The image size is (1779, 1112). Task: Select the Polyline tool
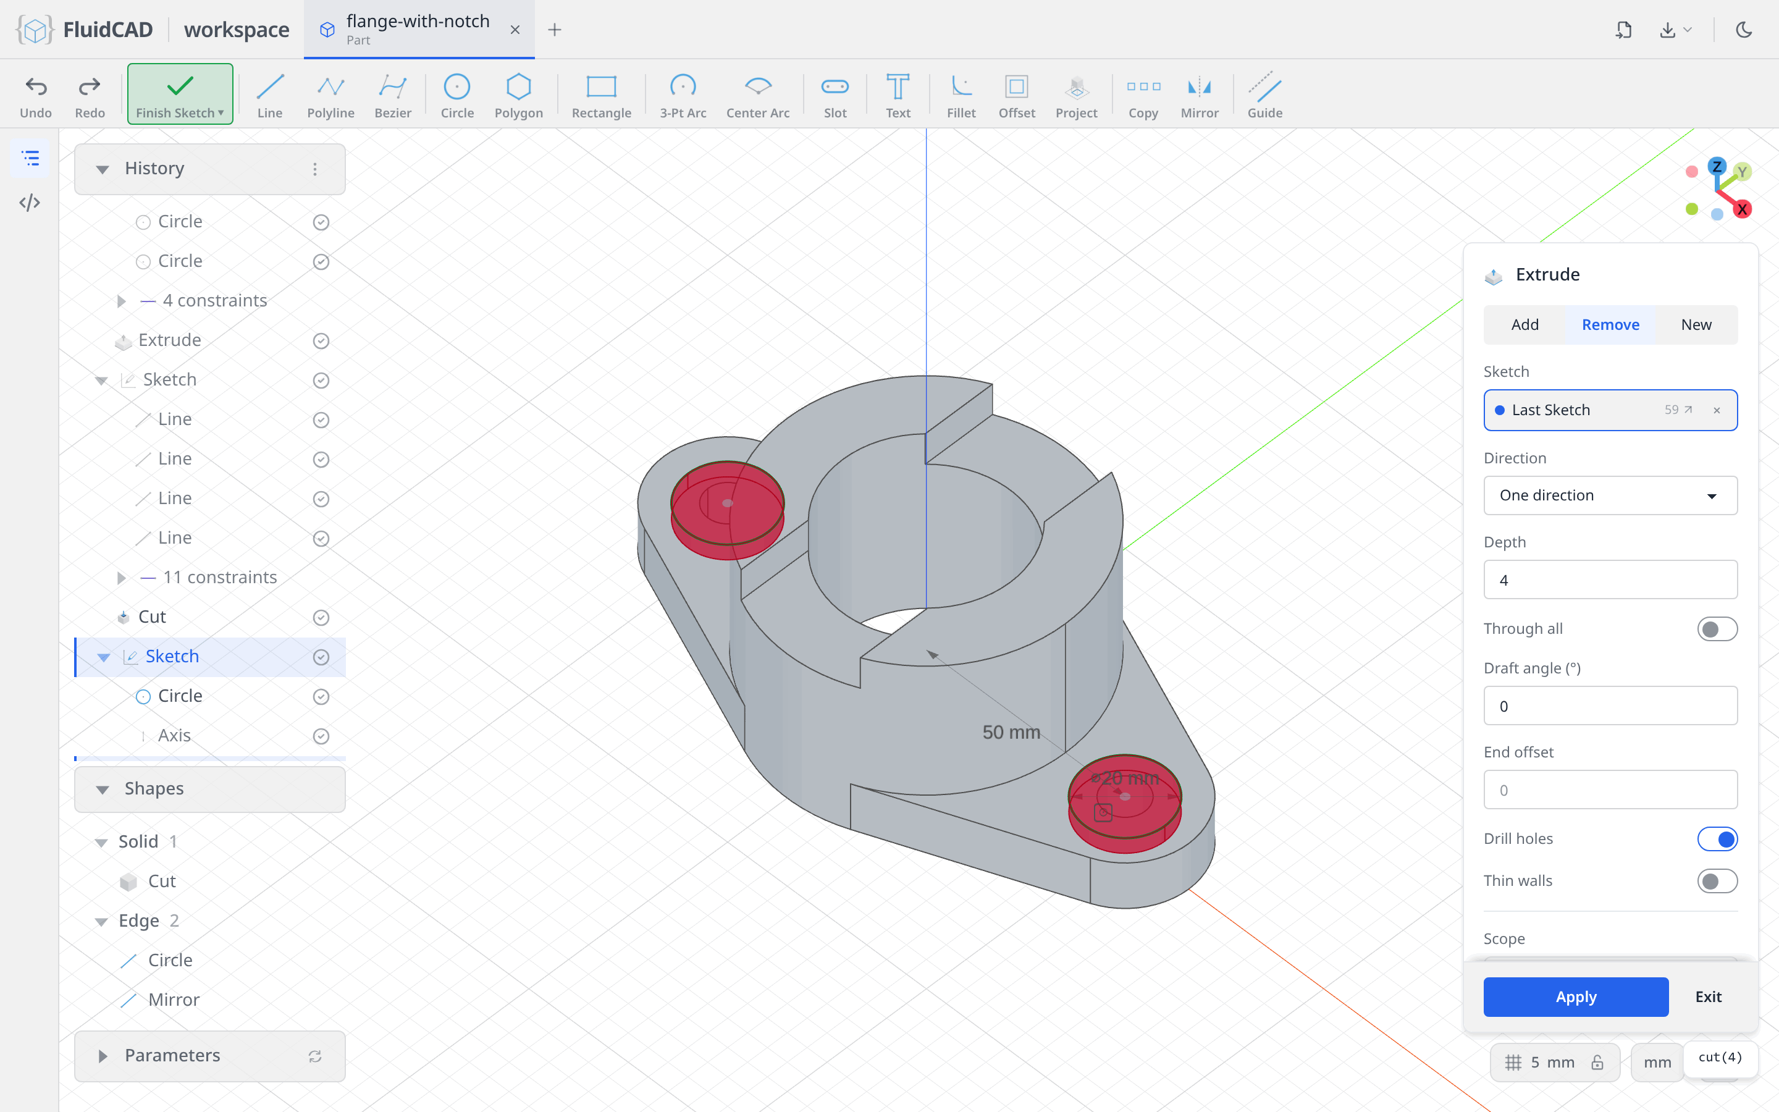coord(331,96)
